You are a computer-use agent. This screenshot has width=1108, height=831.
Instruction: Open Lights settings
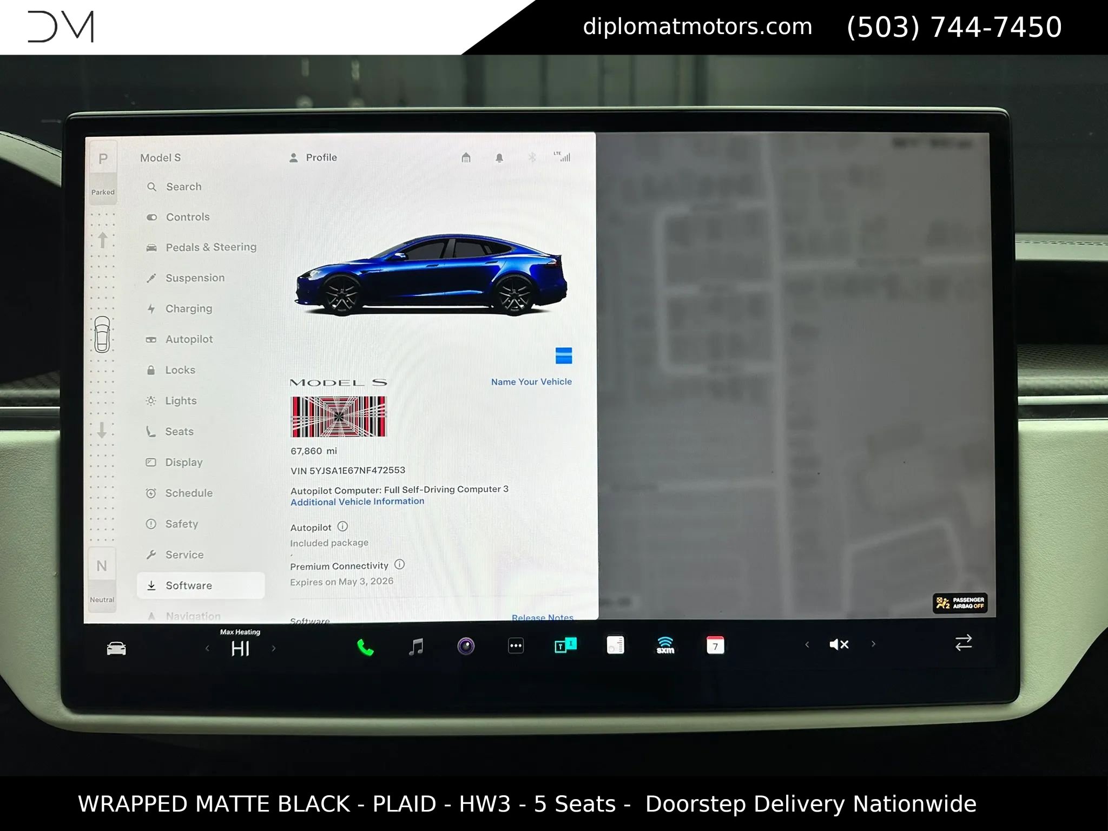[x=172, y=401]
